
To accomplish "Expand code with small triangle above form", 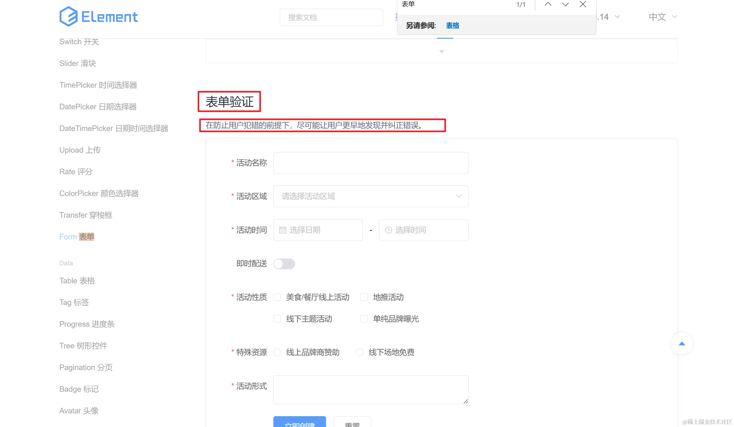I will tap(442, 52).
